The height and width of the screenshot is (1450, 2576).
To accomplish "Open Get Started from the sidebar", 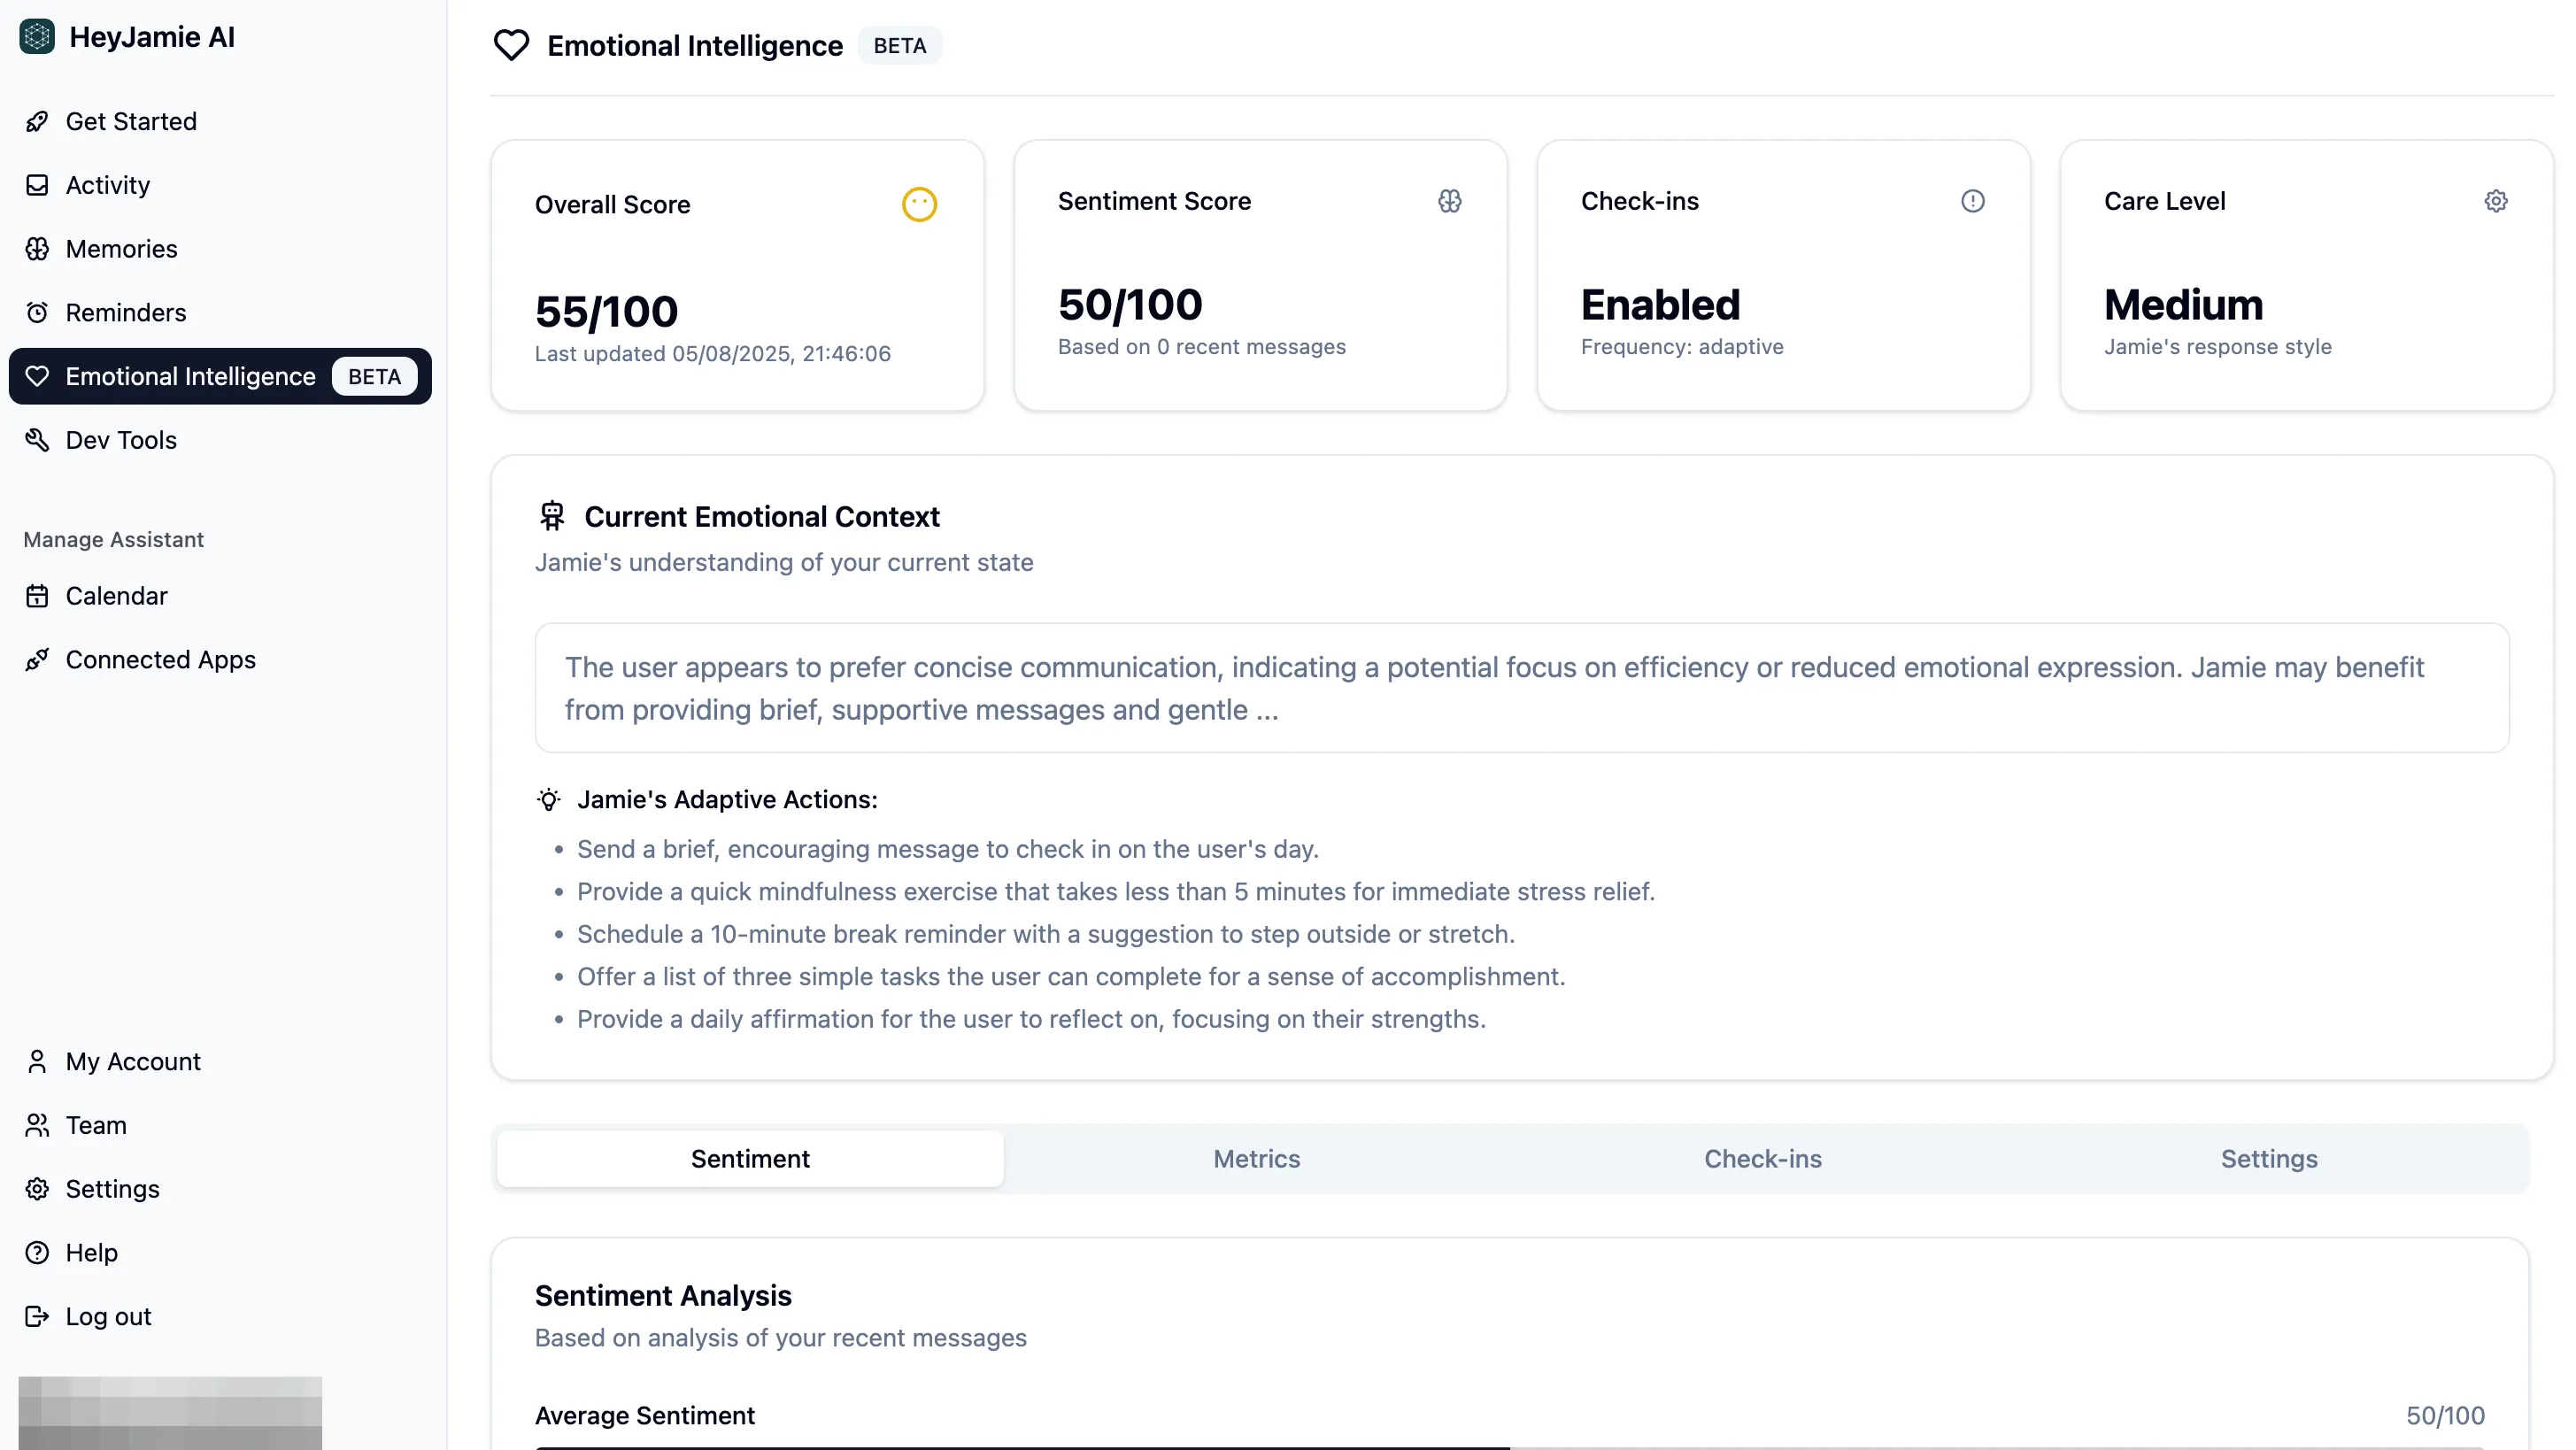I will (131, 121).
